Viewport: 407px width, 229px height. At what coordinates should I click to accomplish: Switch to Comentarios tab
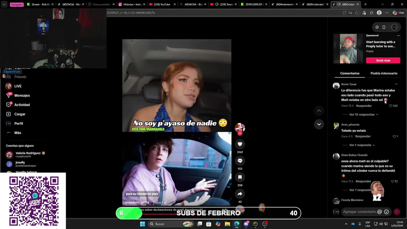click(350, 73)
